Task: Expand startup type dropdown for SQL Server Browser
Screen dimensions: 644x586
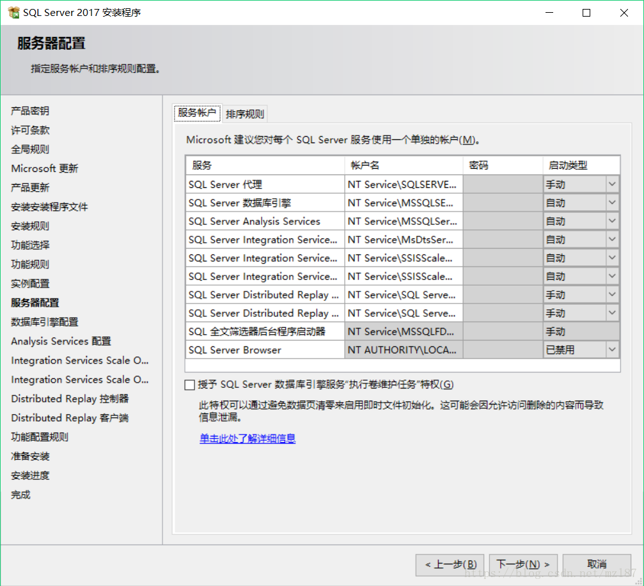Action: click(x=612, y=350)
